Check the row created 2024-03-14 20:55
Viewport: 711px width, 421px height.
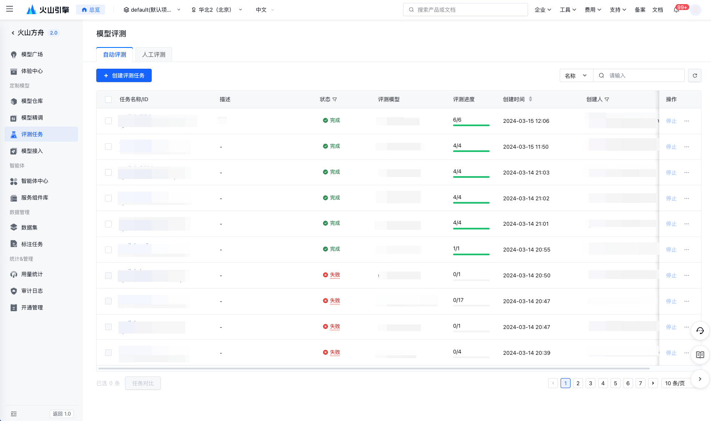(x=108, y=250)
